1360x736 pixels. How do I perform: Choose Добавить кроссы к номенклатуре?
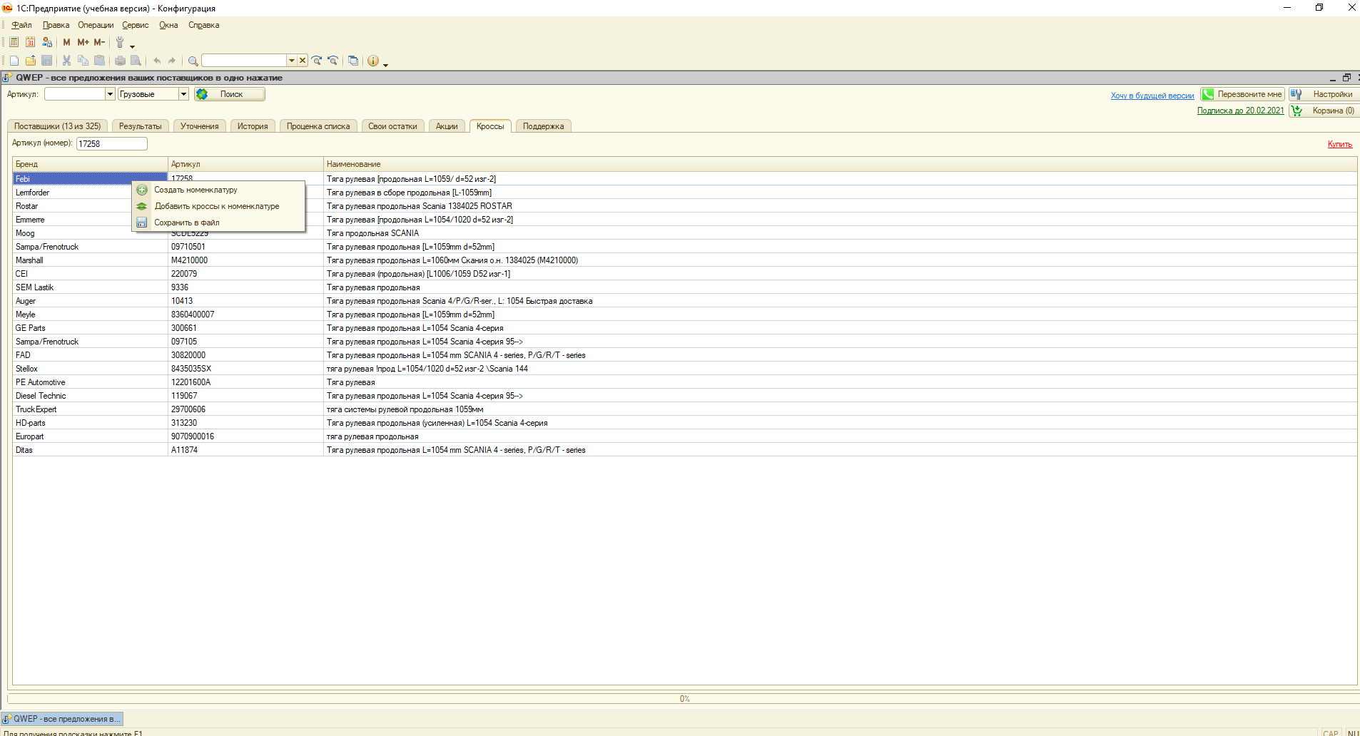tap(218, 206)
